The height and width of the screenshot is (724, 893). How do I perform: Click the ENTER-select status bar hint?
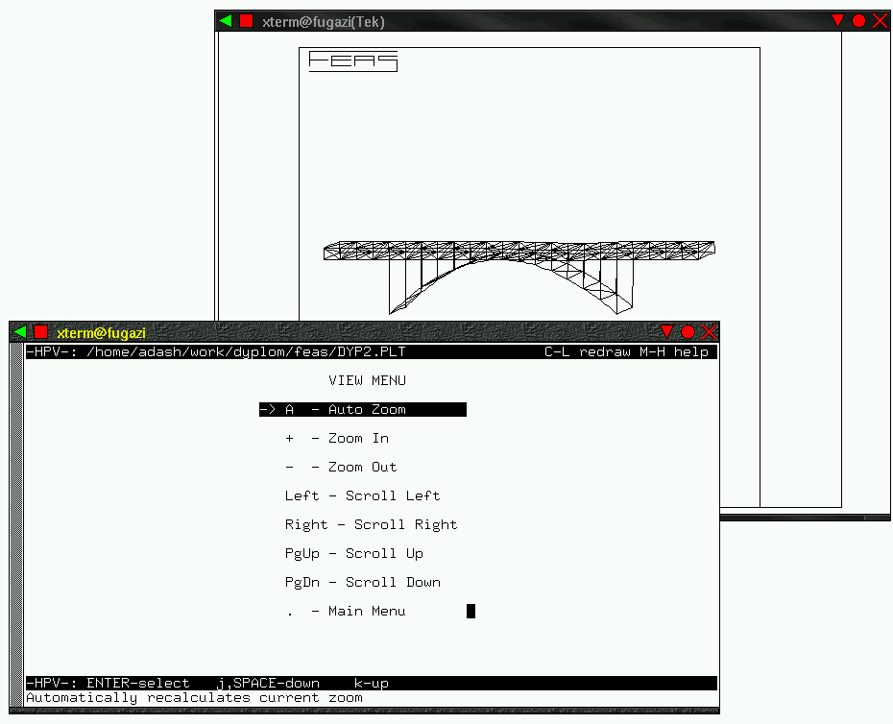[x=138, y=683]
